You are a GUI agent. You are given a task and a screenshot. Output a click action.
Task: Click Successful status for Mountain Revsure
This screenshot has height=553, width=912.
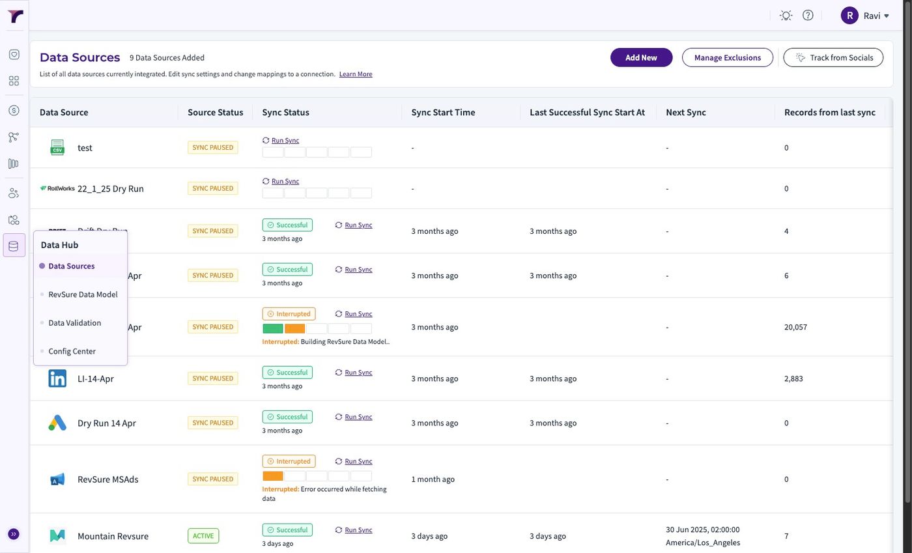[x=287, y=530]
